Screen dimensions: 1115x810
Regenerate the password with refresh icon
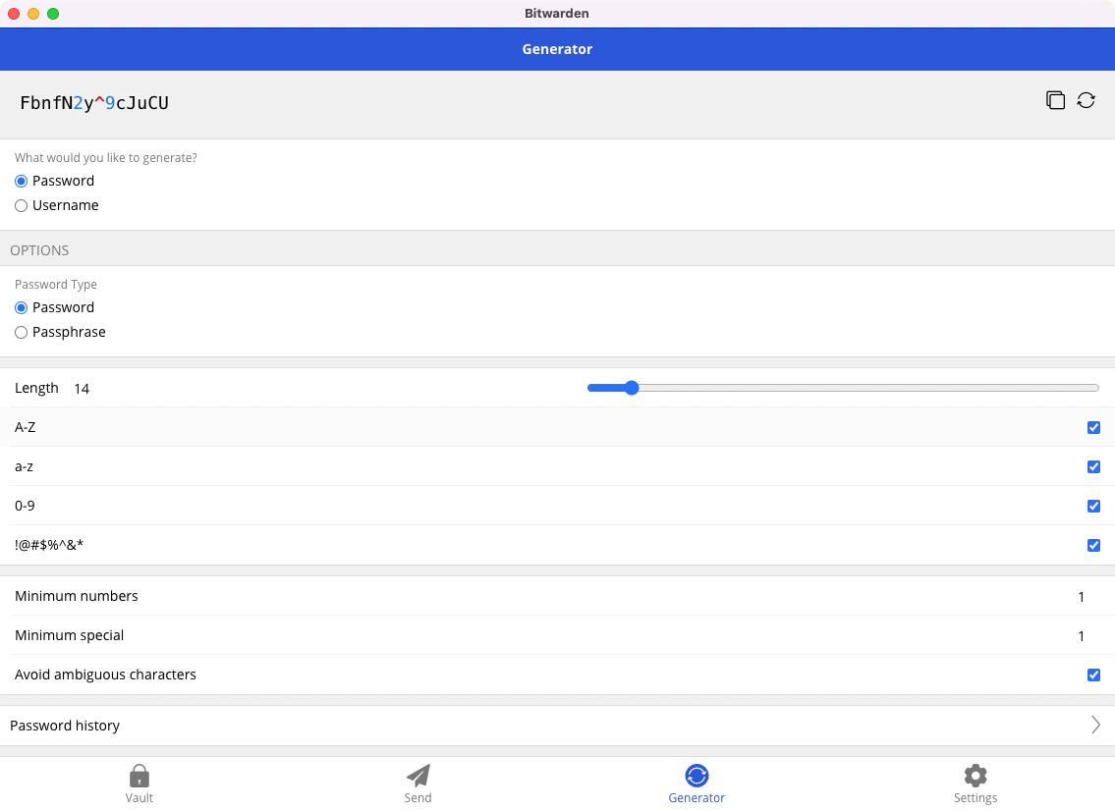point(1086,100)
